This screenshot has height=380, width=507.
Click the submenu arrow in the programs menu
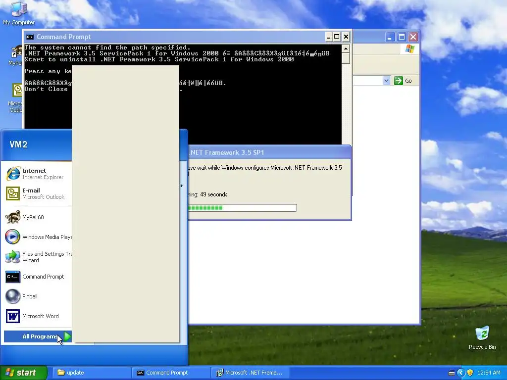tap(182, 186)
